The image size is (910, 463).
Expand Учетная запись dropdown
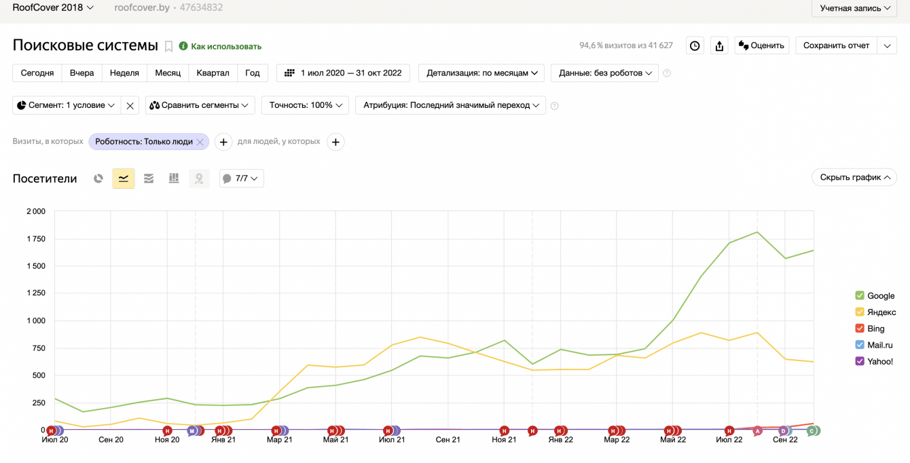(x=854, y=8)
